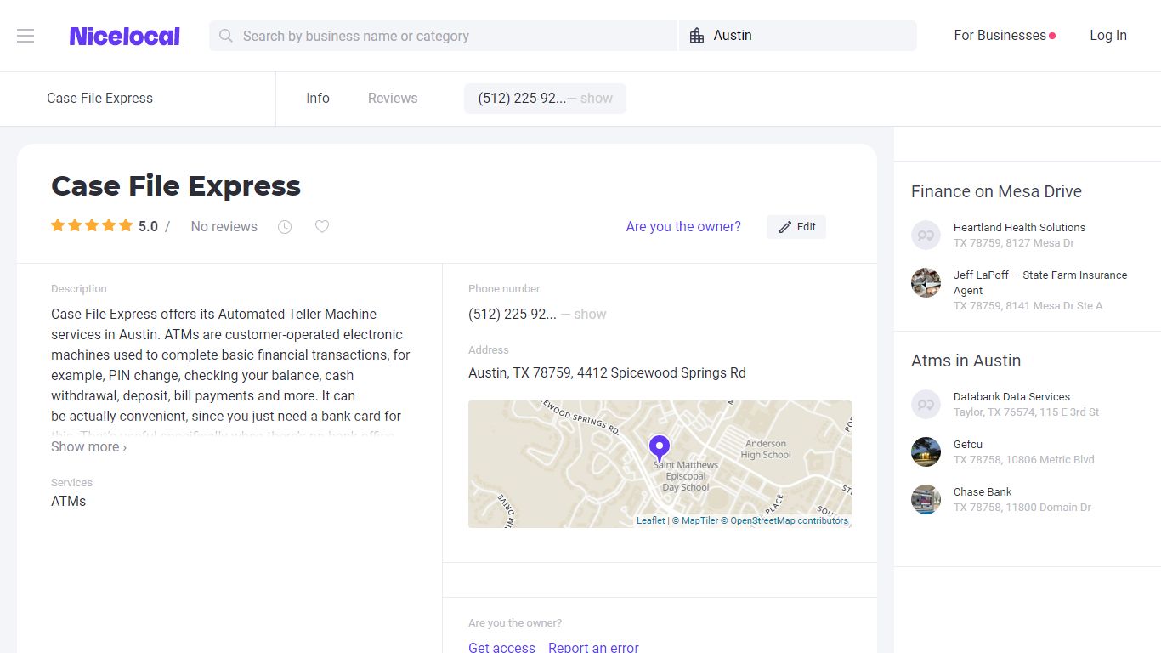Change the Austin city selector
This screenshot has height=653, width=1161.
pos(798,36)
